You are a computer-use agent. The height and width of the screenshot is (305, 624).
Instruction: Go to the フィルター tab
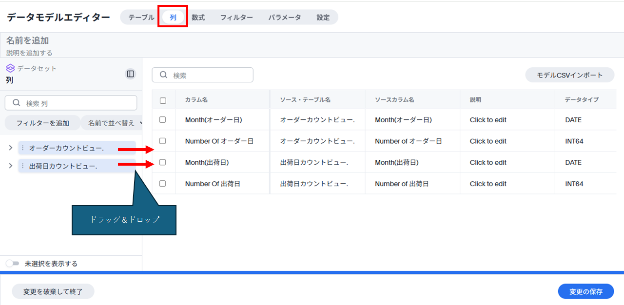(236, 18)
